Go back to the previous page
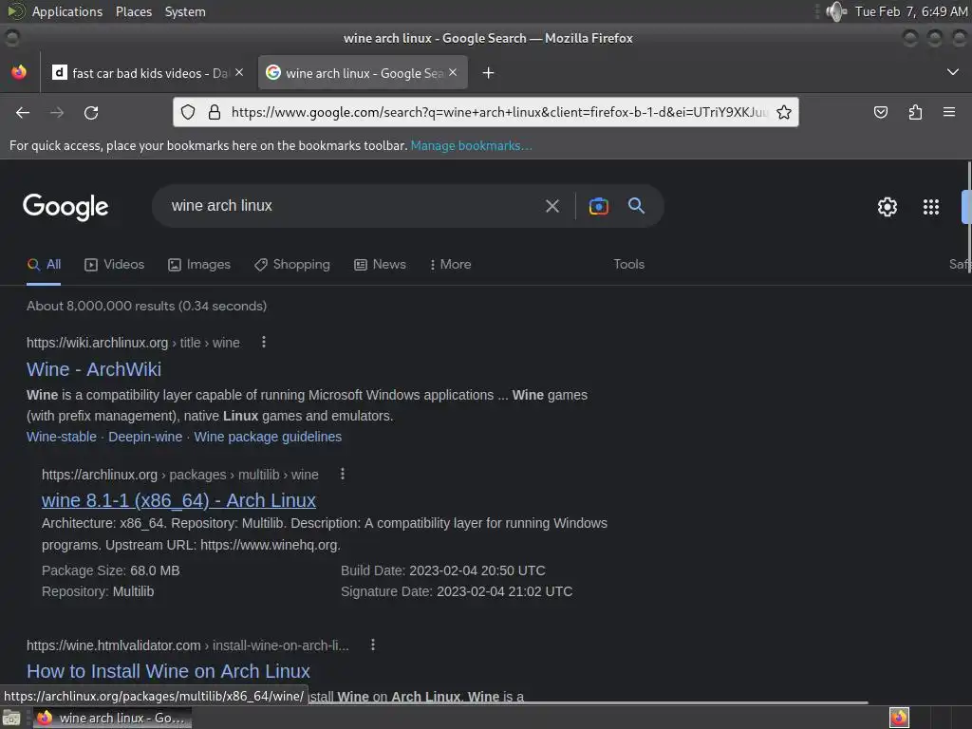 (23, 112)
